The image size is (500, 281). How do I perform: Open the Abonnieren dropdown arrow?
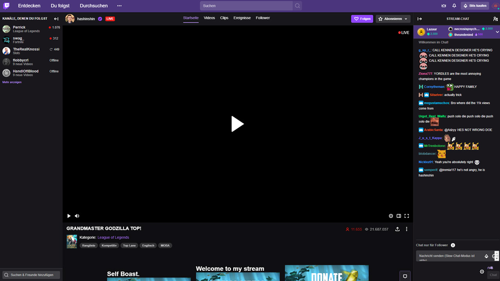point(405,18)
